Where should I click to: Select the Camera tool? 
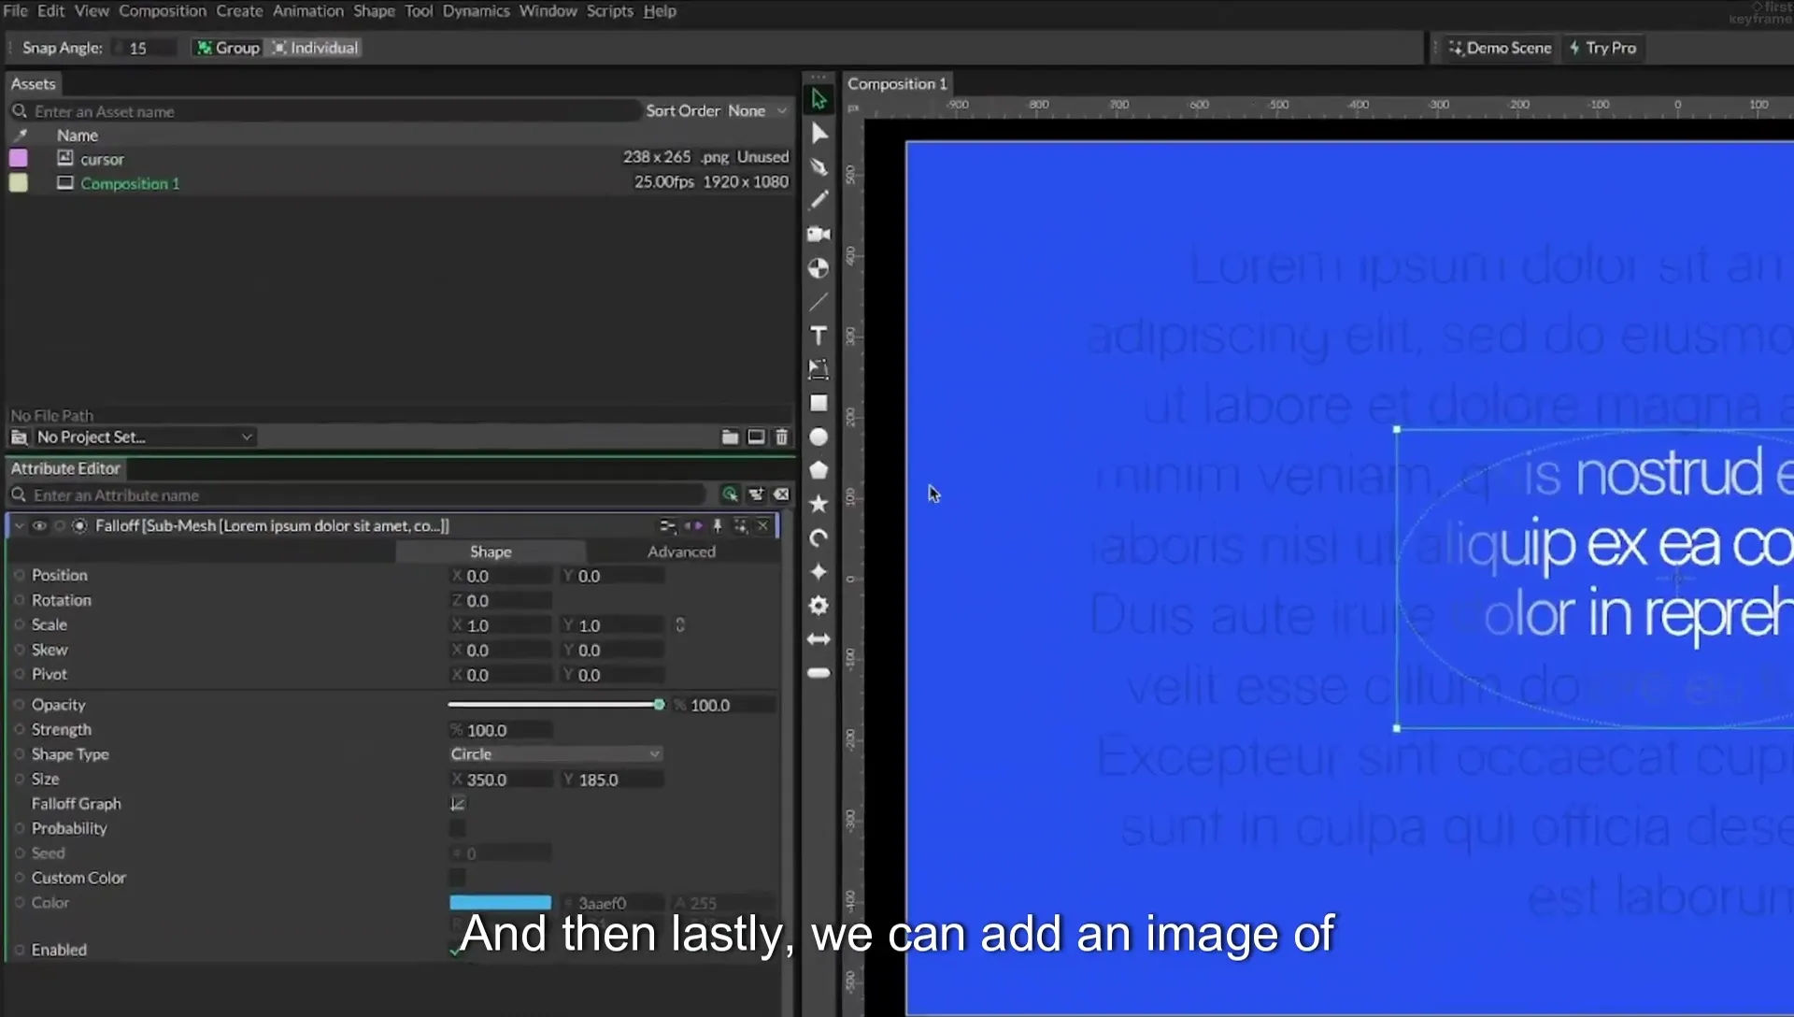(x=819, y=234)
